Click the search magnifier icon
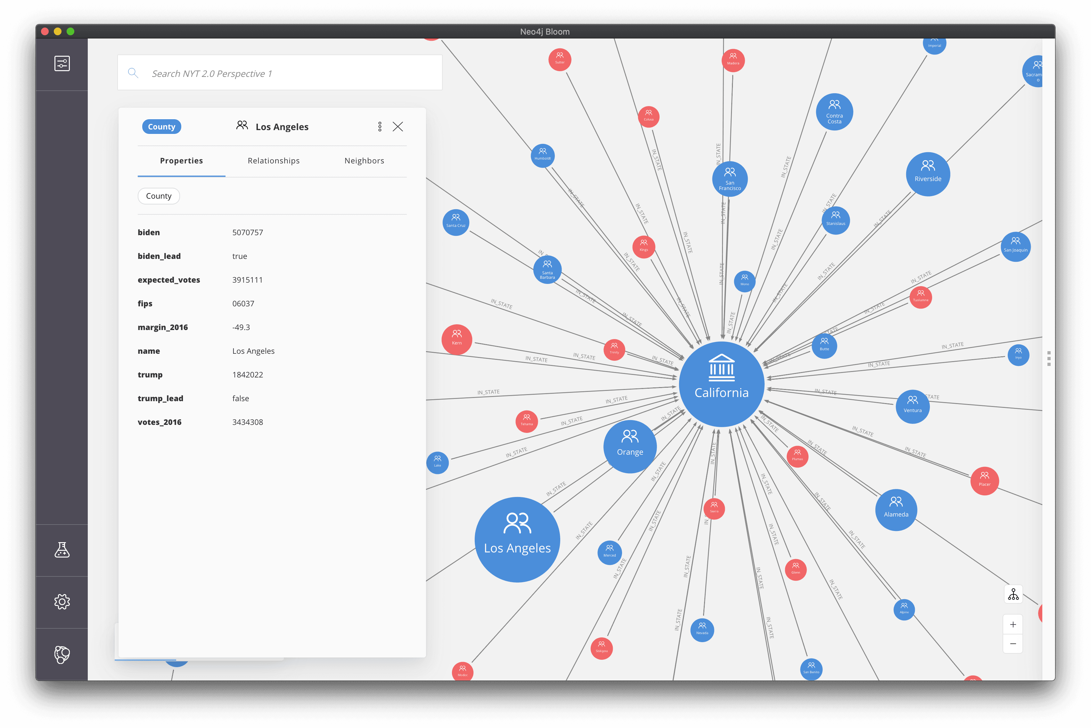This screenshot has height=728, width=1091. (133, 73)
